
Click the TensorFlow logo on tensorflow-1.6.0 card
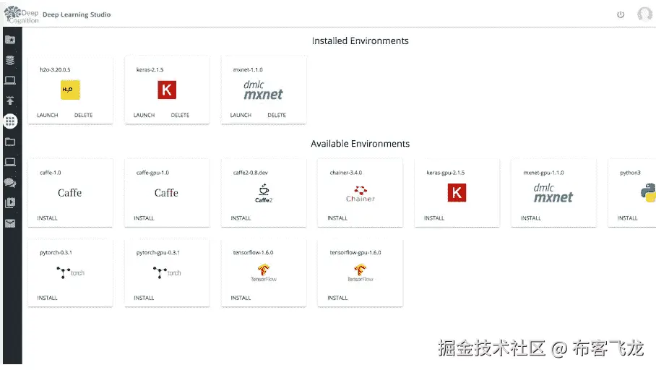pos(264,273)
